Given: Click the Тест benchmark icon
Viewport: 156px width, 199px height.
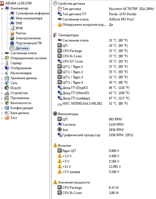Looking at the screenshot, I should 7,118.
